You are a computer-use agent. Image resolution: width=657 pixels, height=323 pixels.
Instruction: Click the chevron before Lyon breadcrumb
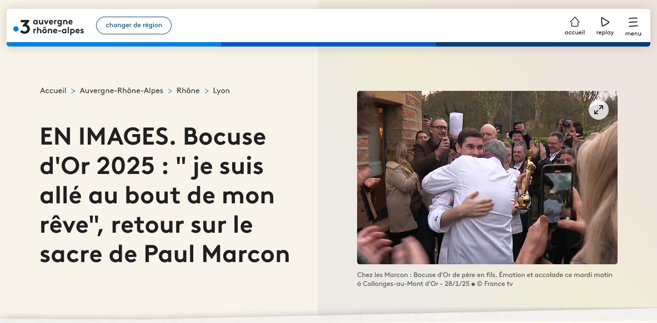pyautogui.click(x=207, y=91)
